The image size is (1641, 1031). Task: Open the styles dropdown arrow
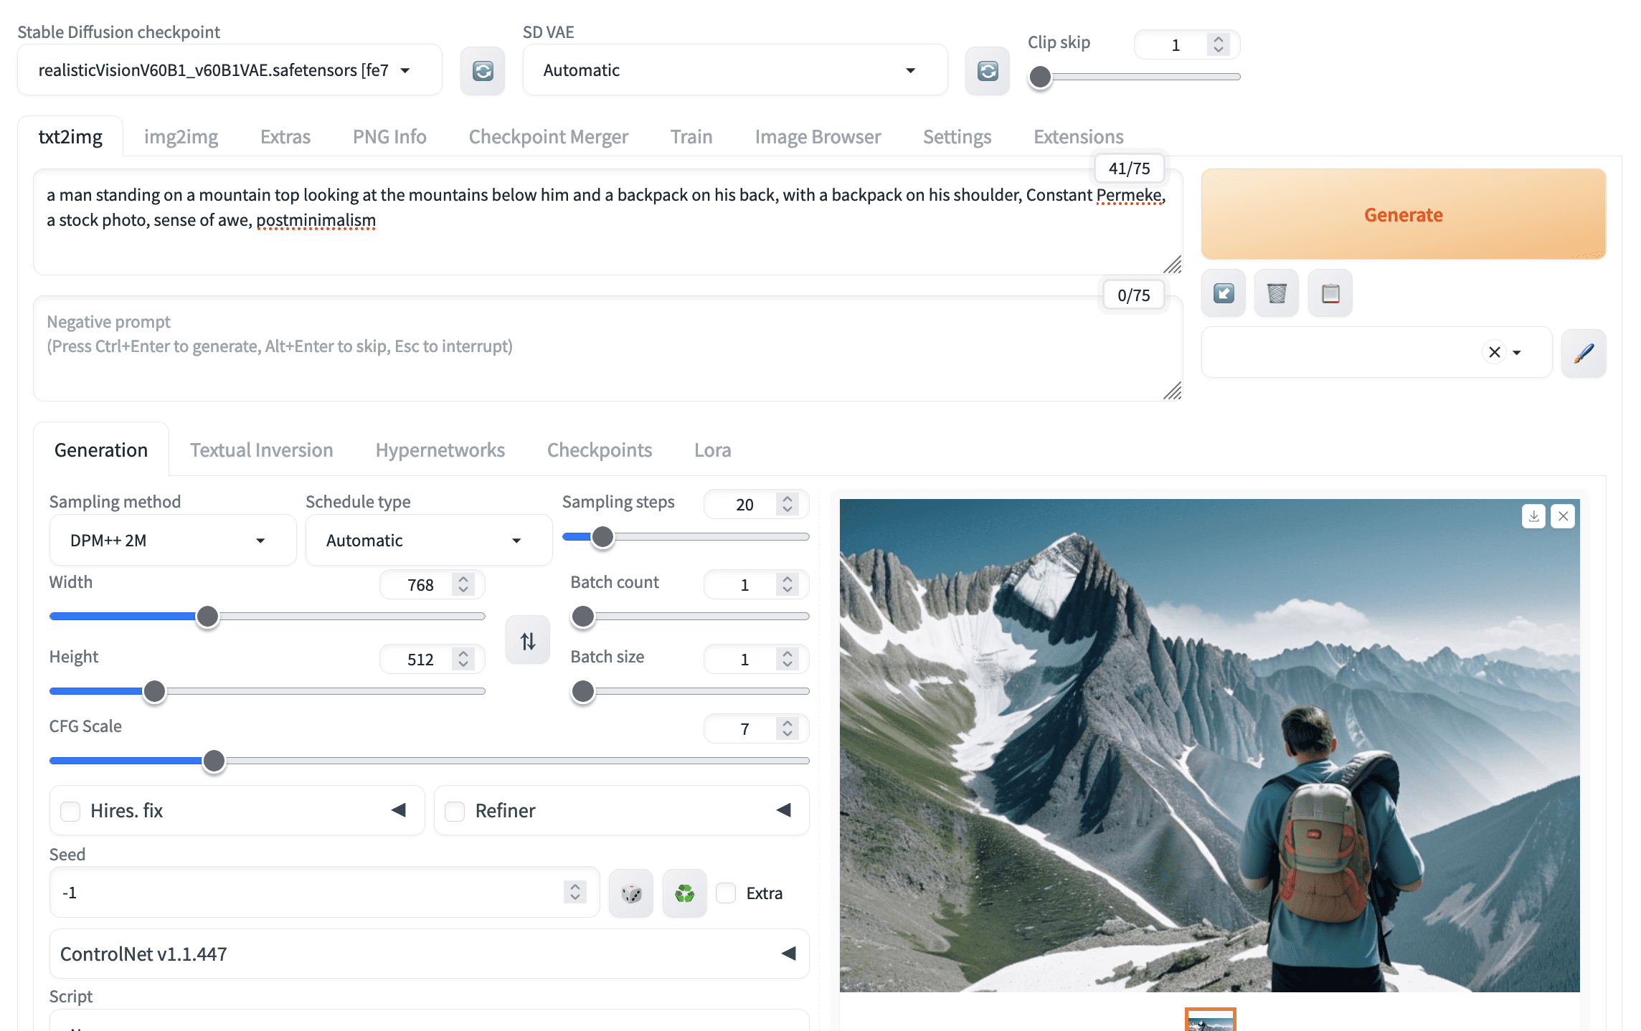click(1517, 352)
